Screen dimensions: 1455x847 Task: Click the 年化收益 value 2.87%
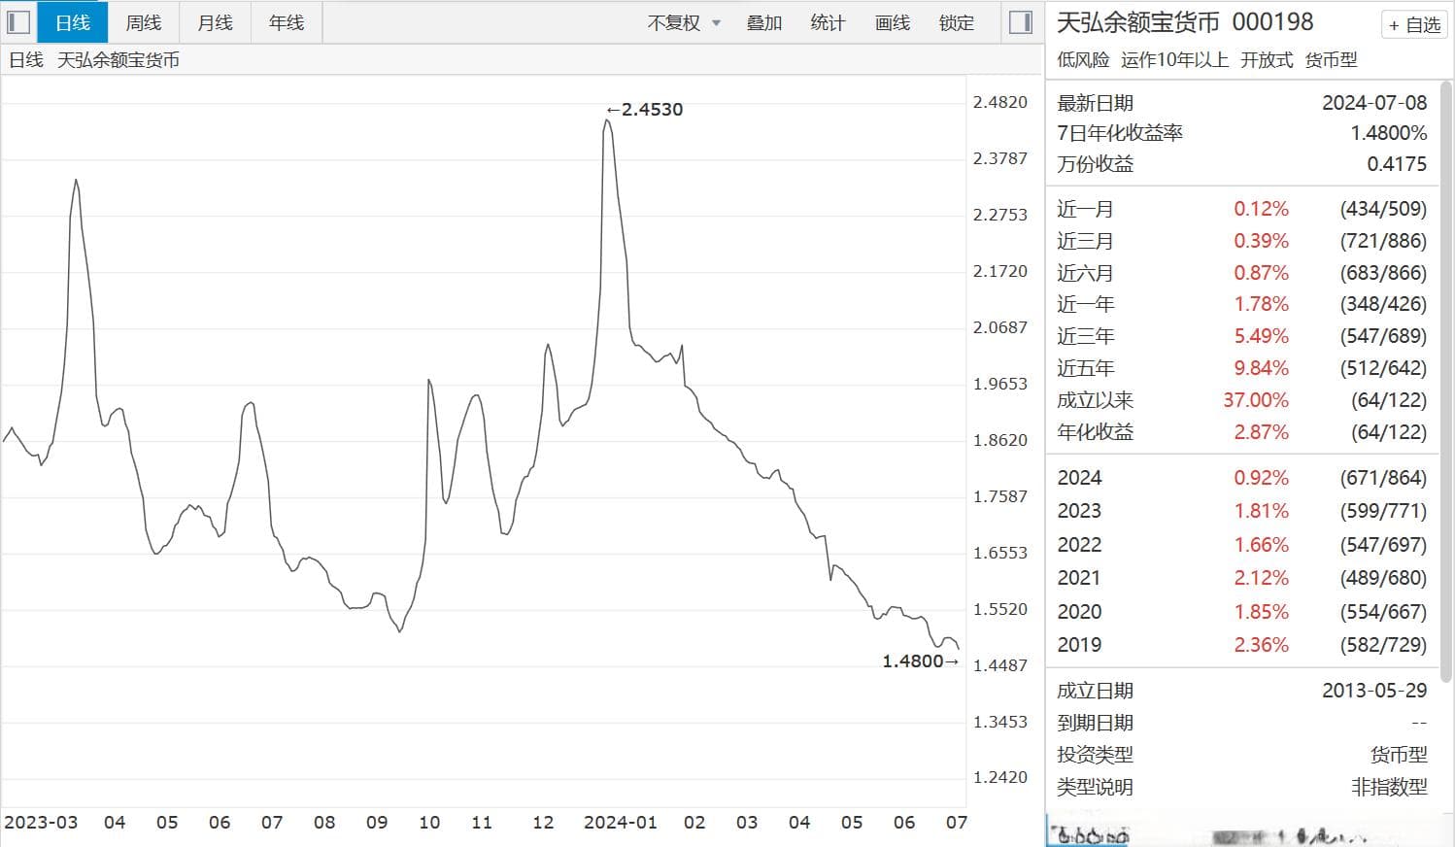click(x=1261, y=432)
